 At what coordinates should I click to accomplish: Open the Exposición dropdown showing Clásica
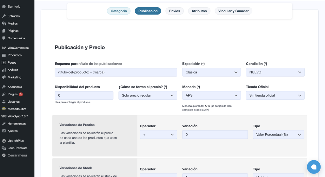pyautogui.click(x=211, y=72)
